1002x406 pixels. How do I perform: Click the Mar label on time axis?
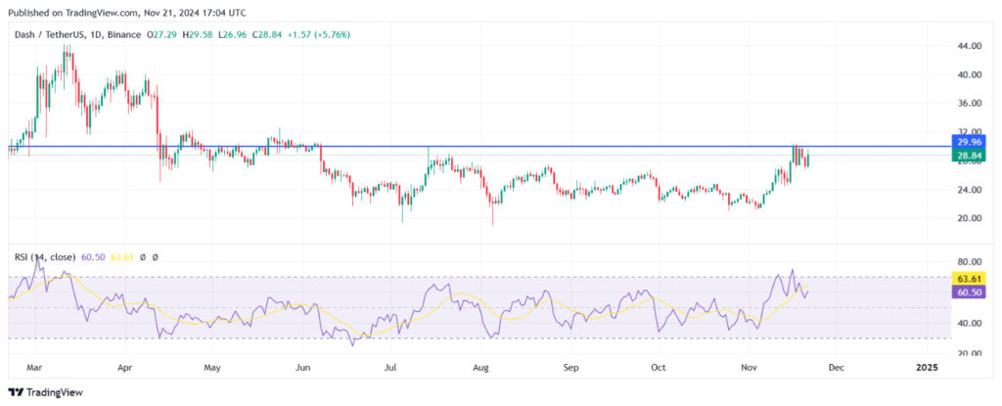pos(36,368)
